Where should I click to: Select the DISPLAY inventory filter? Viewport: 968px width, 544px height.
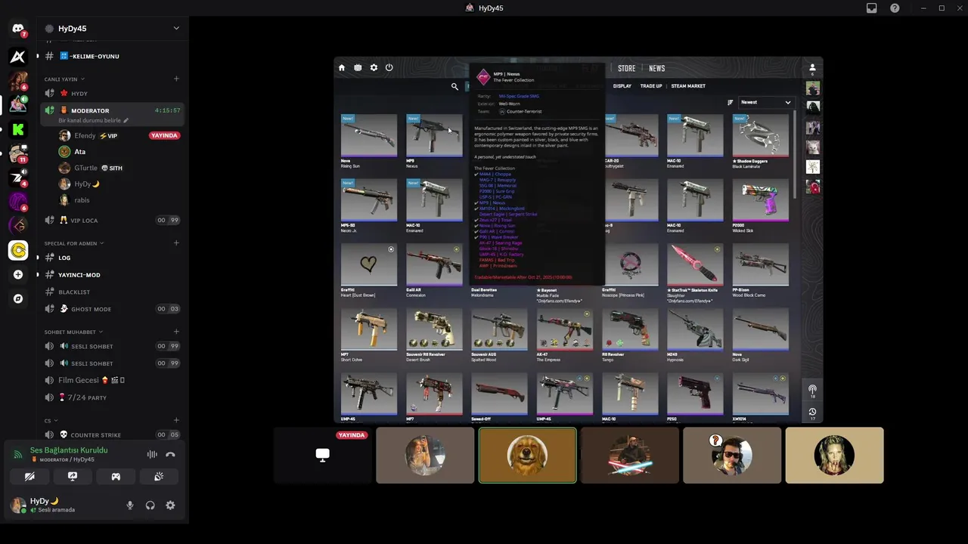[622, 86]
